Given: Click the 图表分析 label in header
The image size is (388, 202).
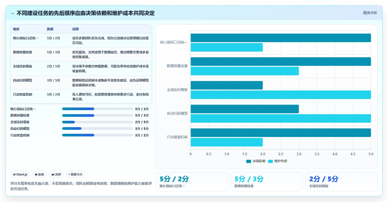Looking at the screenshot, I should click(x=370, y=13).
